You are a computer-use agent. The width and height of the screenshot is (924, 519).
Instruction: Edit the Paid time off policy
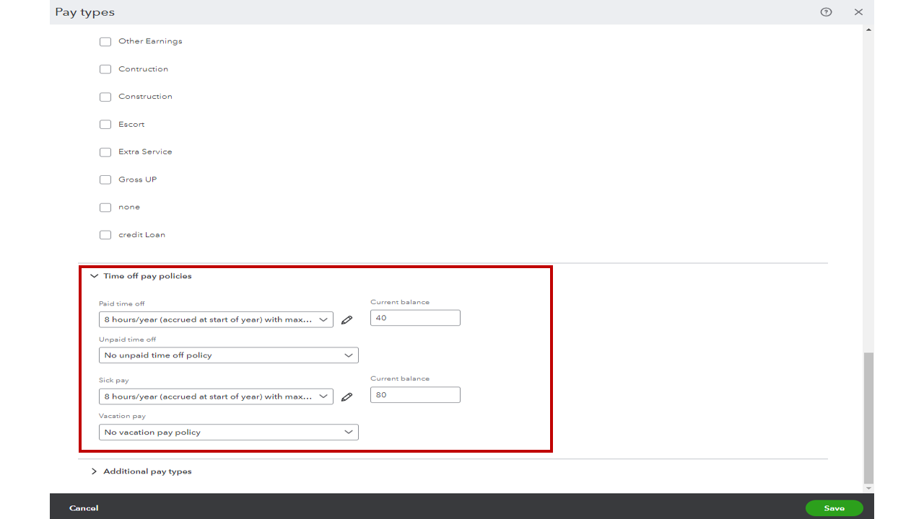pos(347,319)
